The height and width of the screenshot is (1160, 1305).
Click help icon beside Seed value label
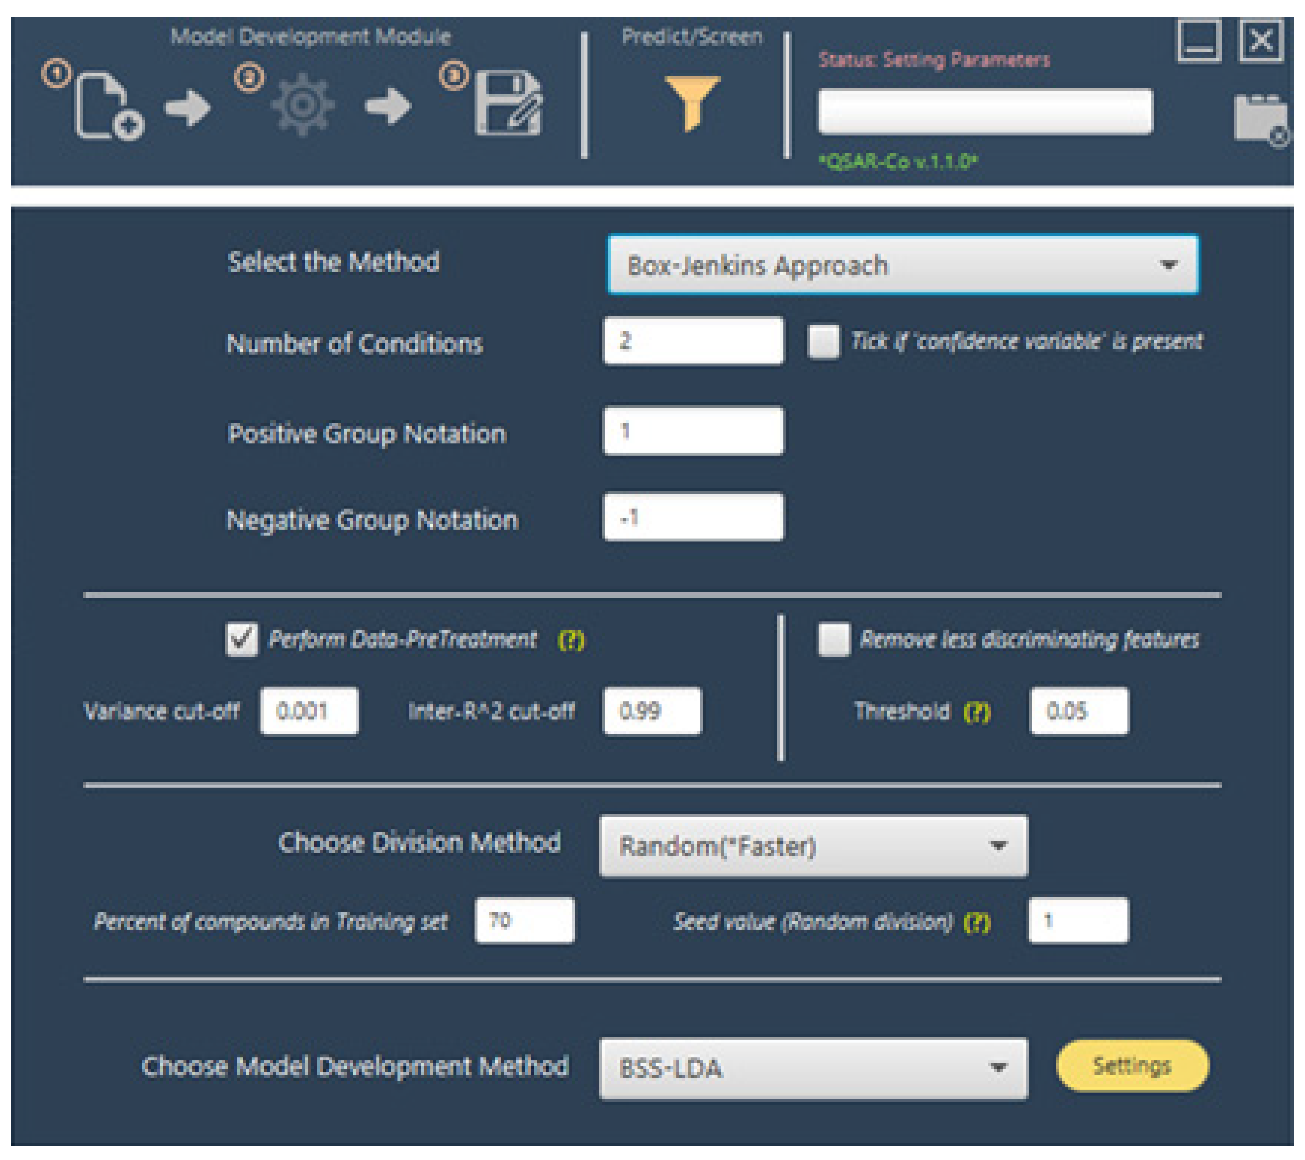coord(976,921)
